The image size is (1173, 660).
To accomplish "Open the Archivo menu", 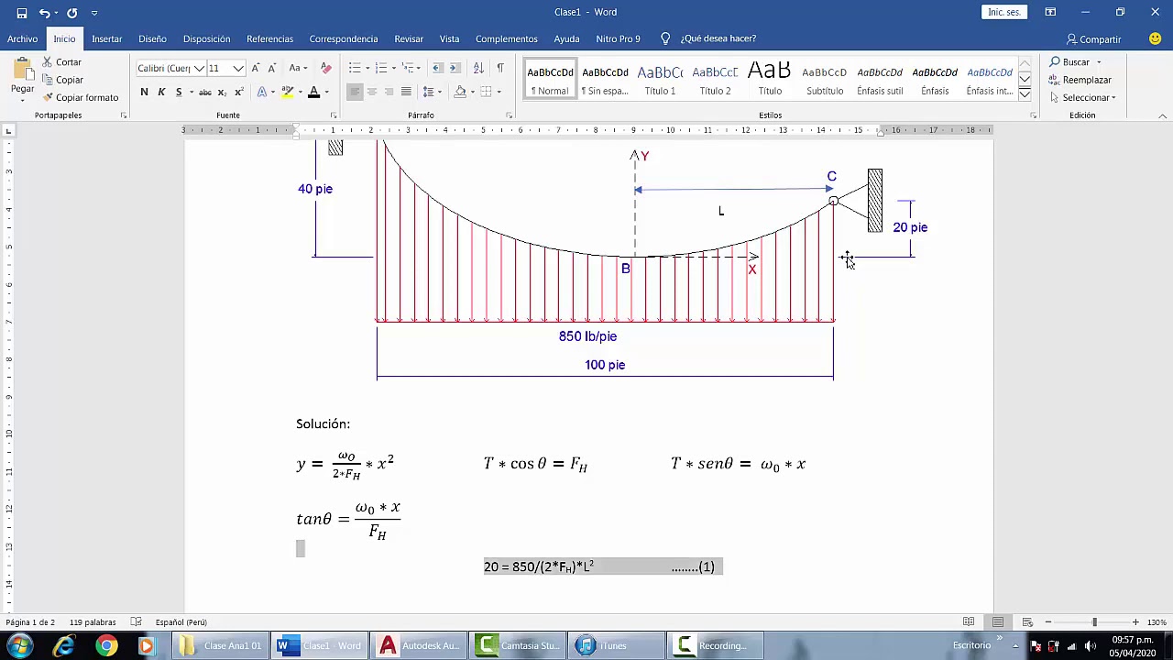I will click(x=23, y=38).
